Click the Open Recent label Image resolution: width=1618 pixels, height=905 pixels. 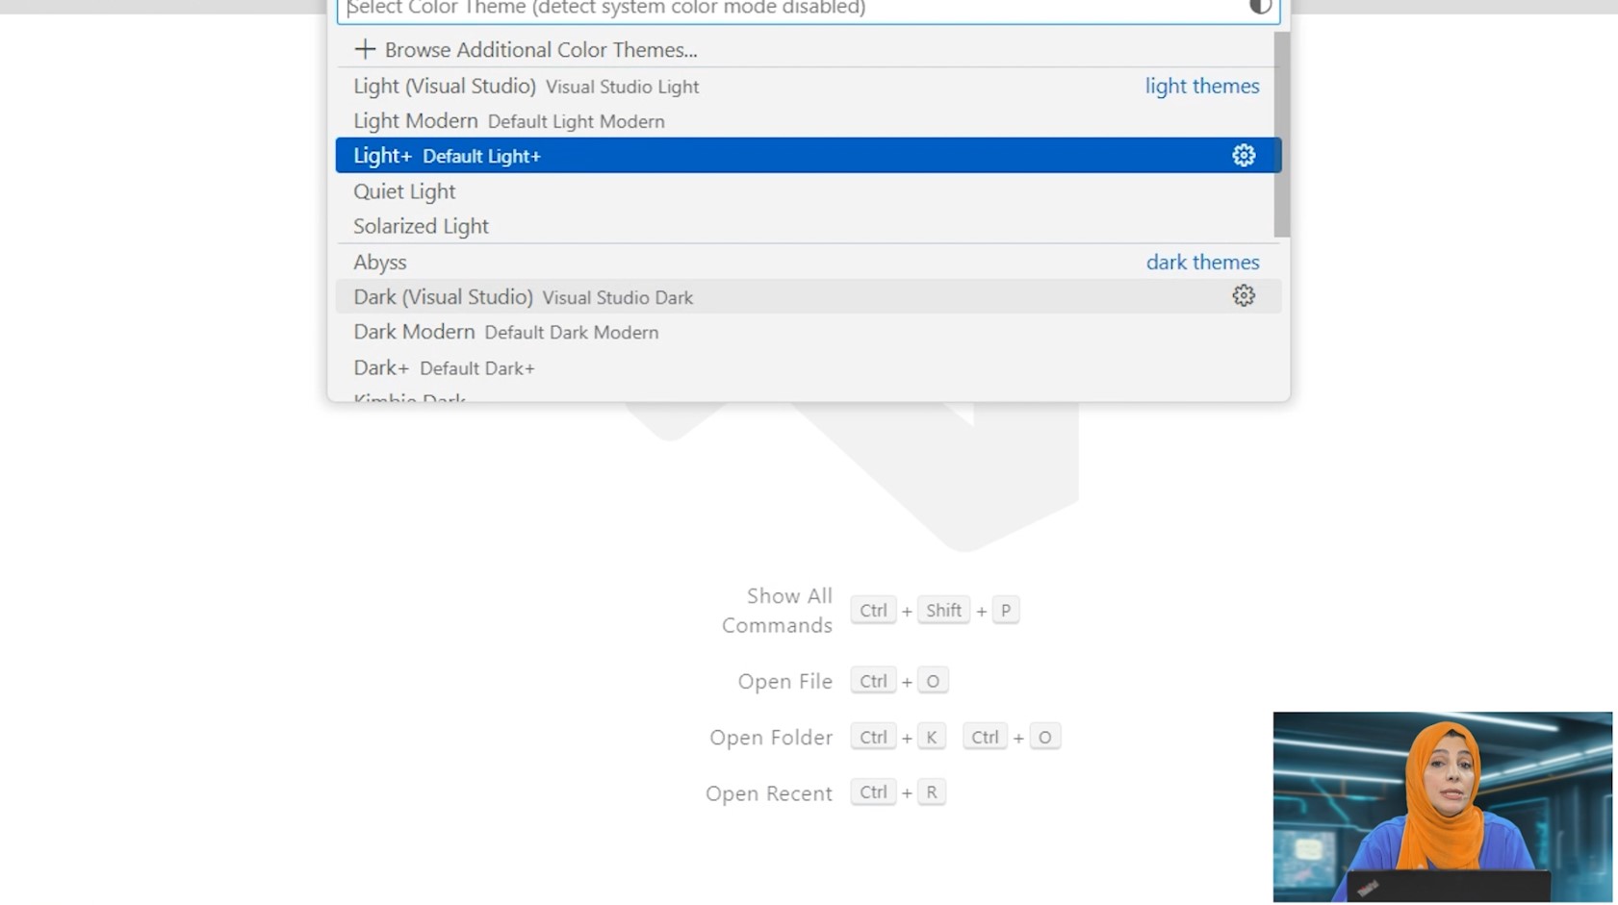click(769, 793)
